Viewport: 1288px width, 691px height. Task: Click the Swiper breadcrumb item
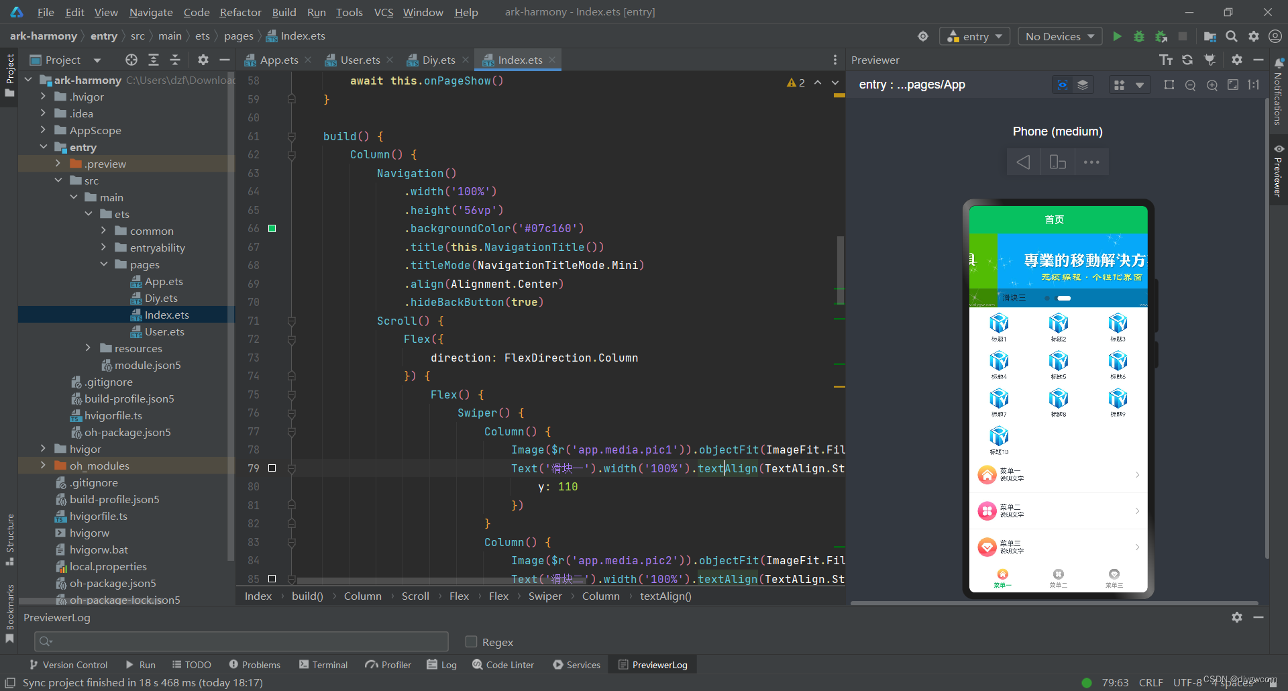pos(545,596)
